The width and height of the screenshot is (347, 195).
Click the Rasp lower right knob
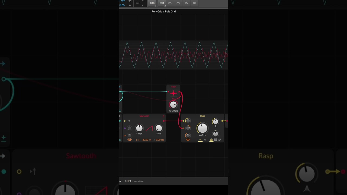(216, 134)
